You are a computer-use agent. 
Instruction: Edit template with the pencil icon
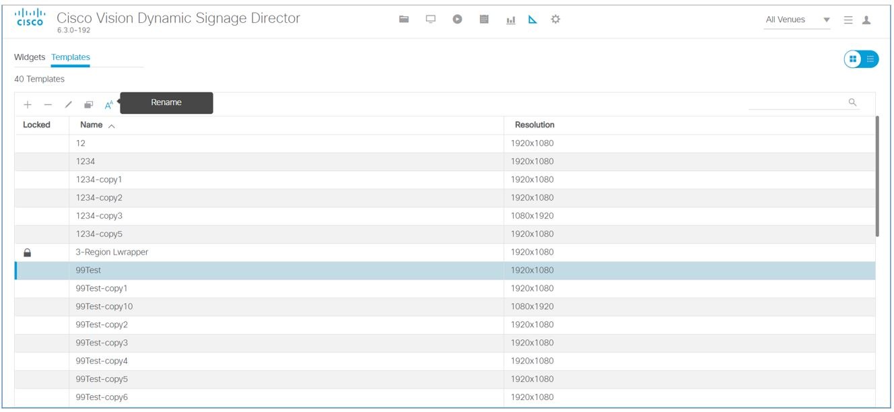[x=68, y=104]
